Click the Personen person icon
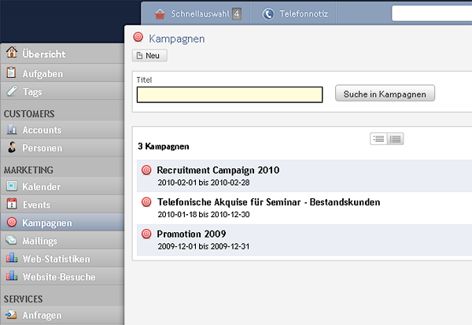This screenshot has height=325, width=472. 12,147
